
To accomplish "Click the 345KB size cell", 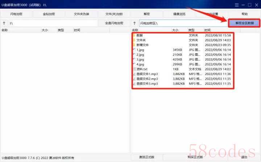I will pos(177,50).
